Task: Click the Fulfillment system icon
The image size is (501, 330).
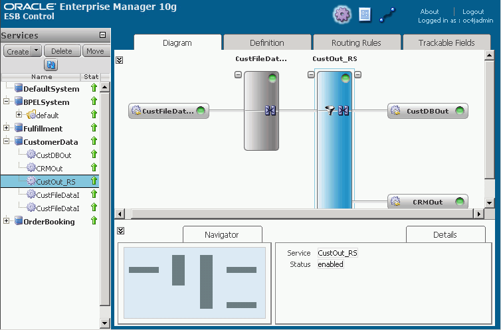Action: [19, 127]
